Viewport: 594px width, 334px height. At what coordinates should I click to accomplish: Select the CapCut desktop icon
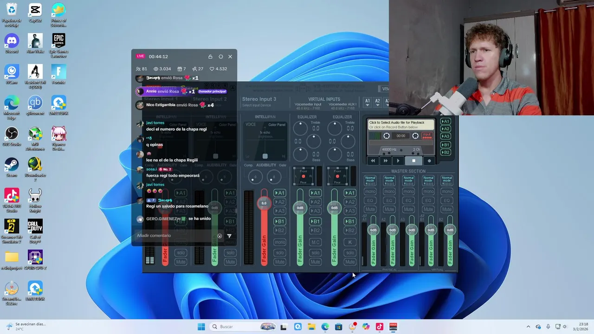pyautogui.click(x=35, y=13)
